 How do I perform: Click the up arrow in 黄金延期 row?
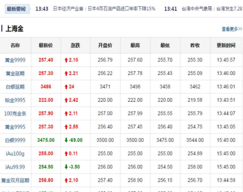66,73
